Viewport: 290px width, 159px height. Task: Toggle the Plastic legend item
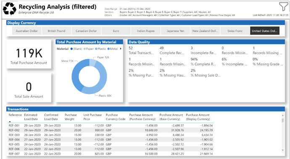(x=100, y=49)
